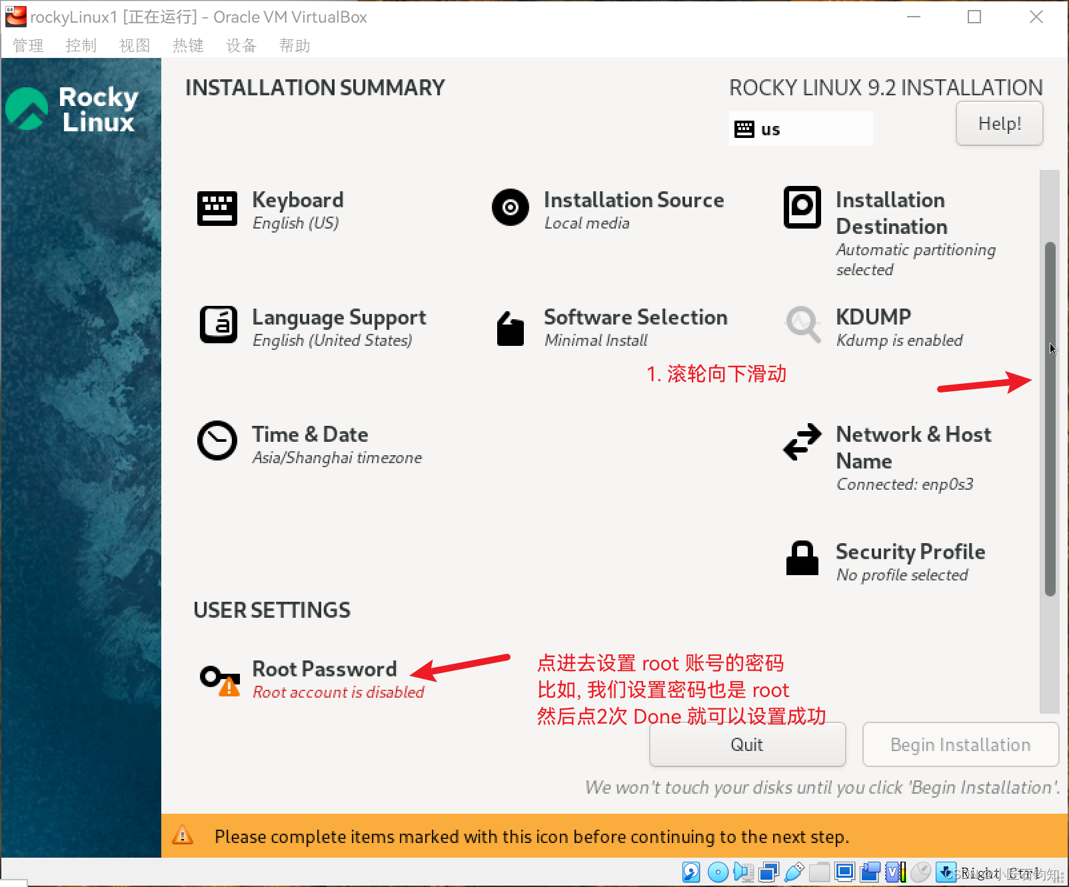
Task: Click the Time & Date clock icon
Action: 217,441
